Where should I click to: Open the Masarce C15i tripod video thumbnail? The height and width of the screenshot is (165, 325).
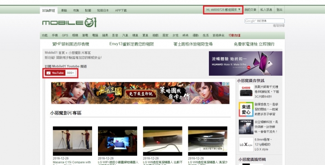pyautogui.click(x=72, y=141)
